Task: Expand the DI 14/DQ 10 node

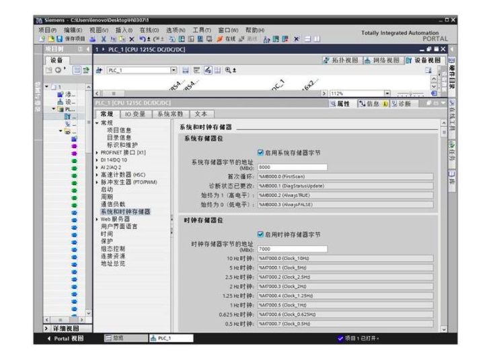Action: (97, 160)
